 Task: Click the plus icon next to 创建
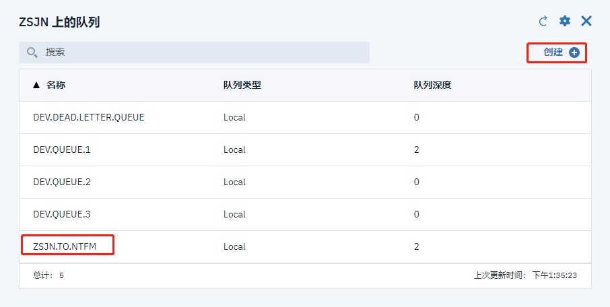(574, 53)
